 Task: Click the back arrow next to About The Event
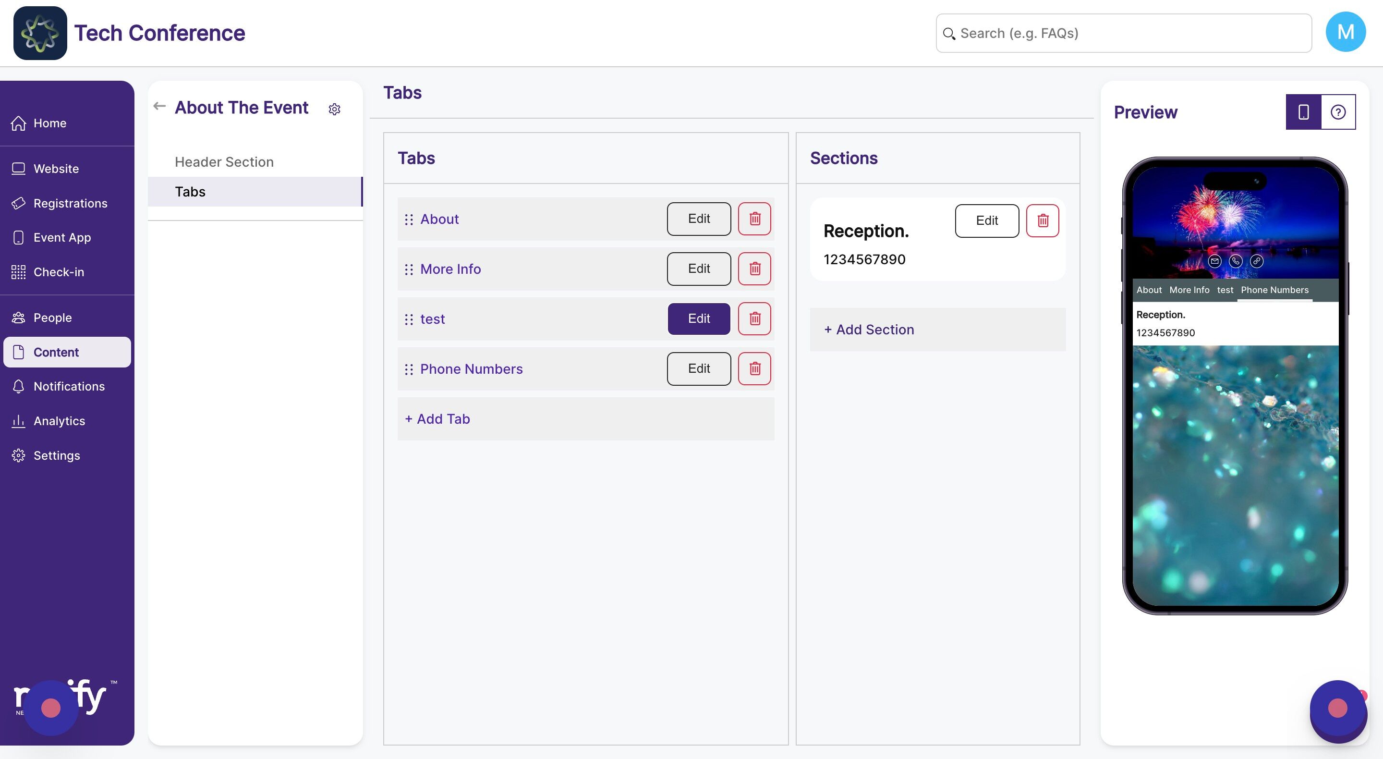(159, 106)
